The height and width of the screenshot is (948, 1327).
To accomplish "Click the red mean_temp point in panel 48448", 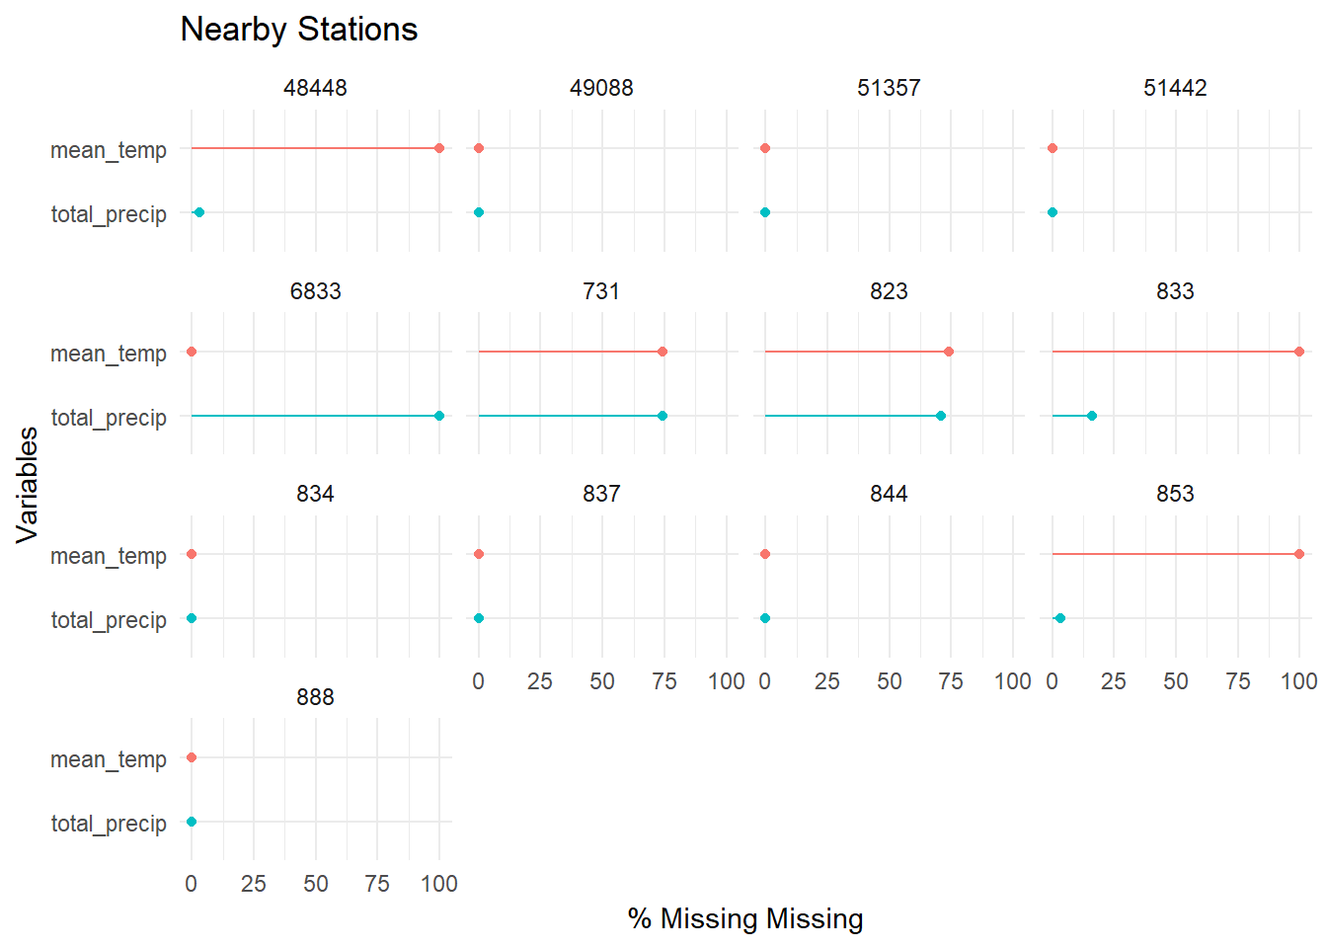I will click(x=439, y=148).
